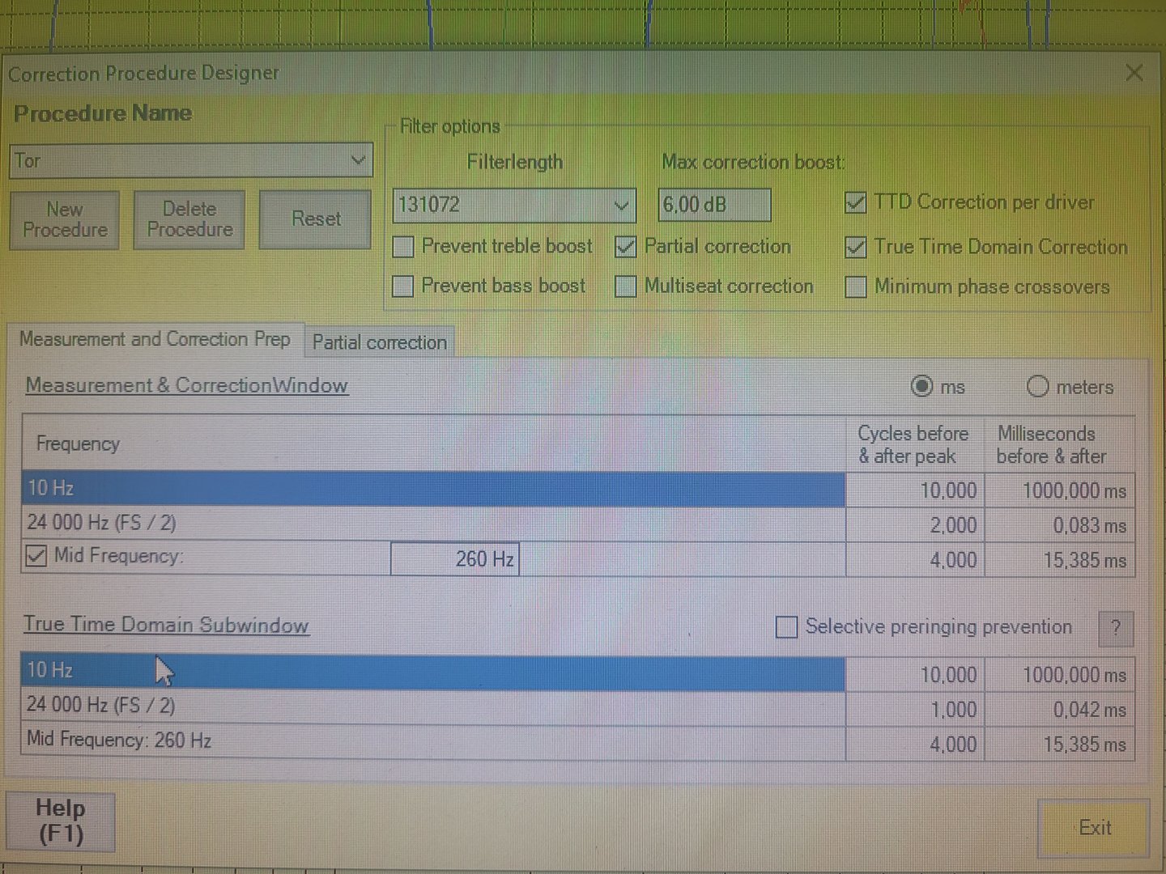
Task: Uncheck Partial correction option
Action: [626, 247]
